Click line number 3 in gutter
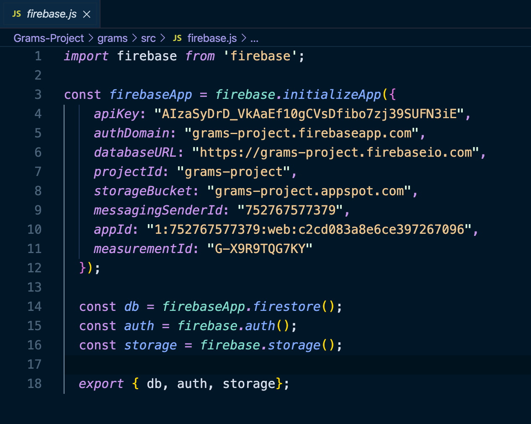This screenshot has width=531, height=424. click(x=38, y=95)
